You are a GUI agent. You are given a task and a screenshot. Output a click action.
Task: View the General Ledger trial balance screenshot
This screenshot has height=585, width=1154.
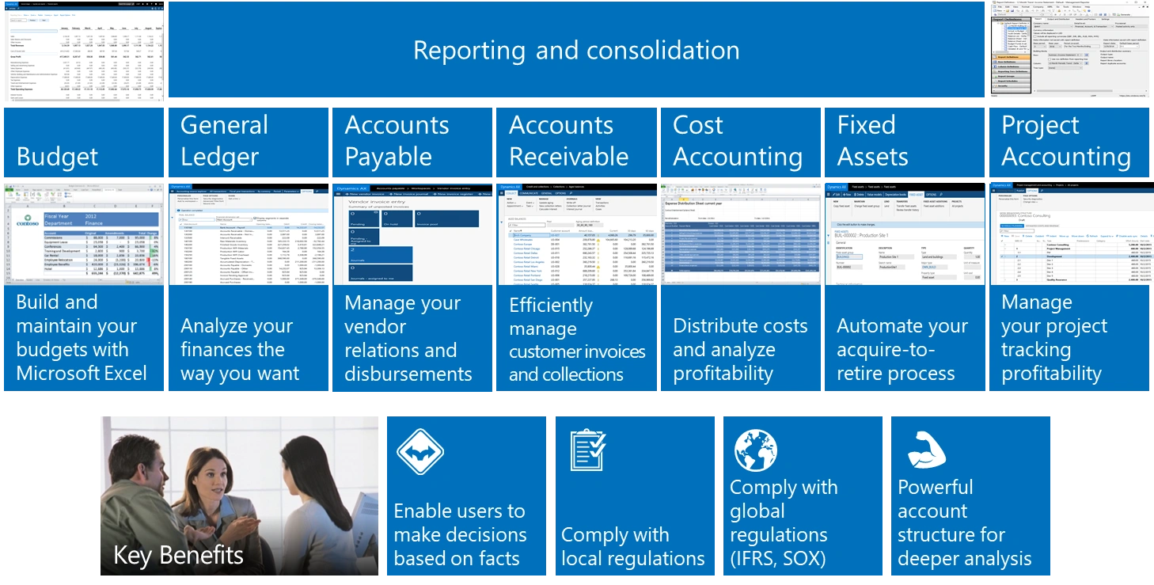tap(249, 234)
